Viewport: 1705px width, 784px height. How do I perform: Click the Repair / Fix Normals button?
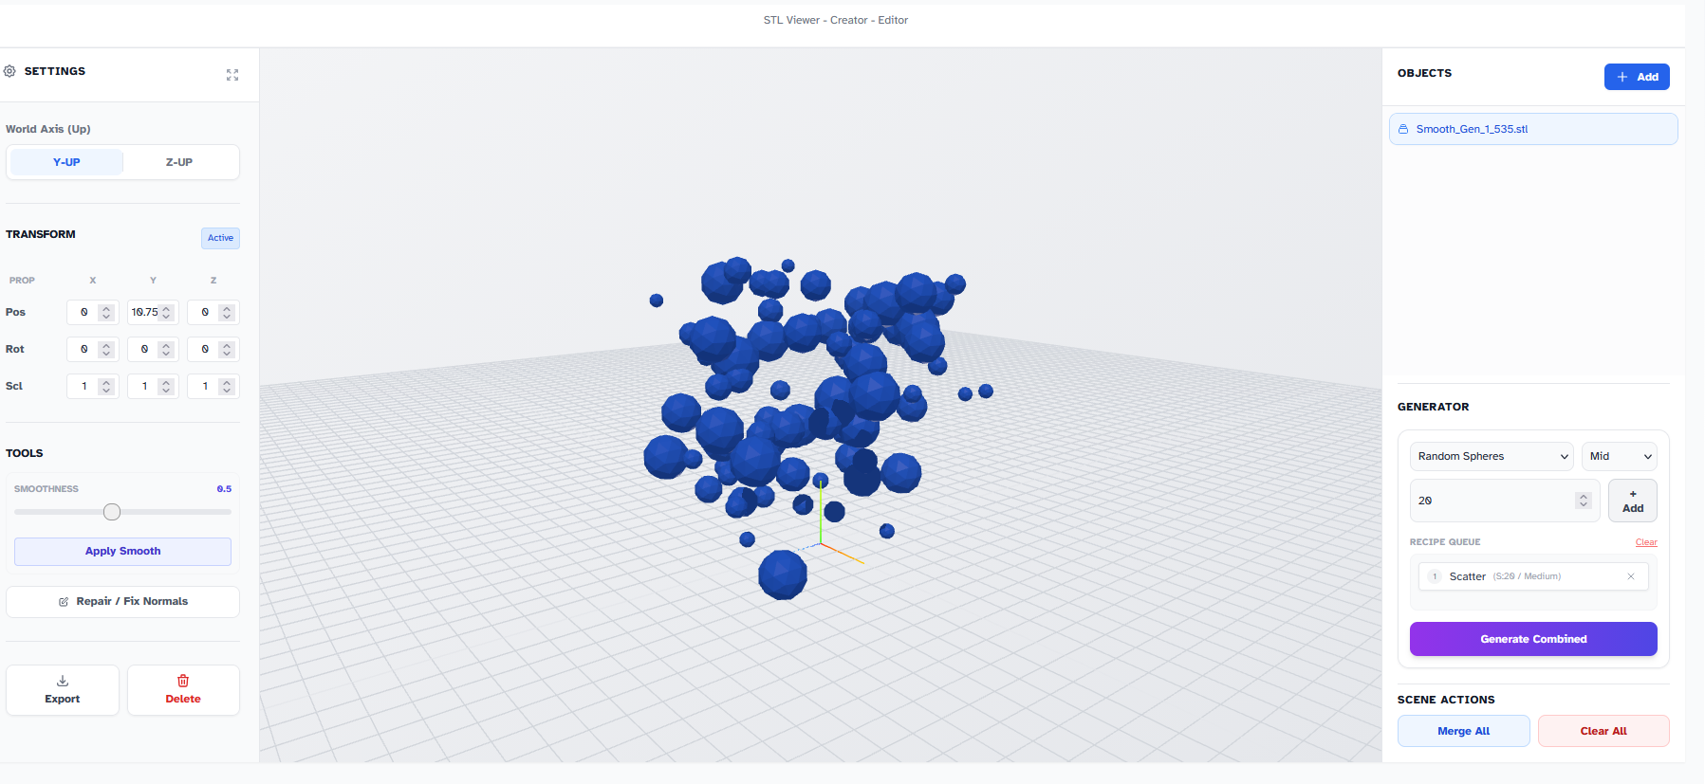pyautogui.click(x=122, y=602)
